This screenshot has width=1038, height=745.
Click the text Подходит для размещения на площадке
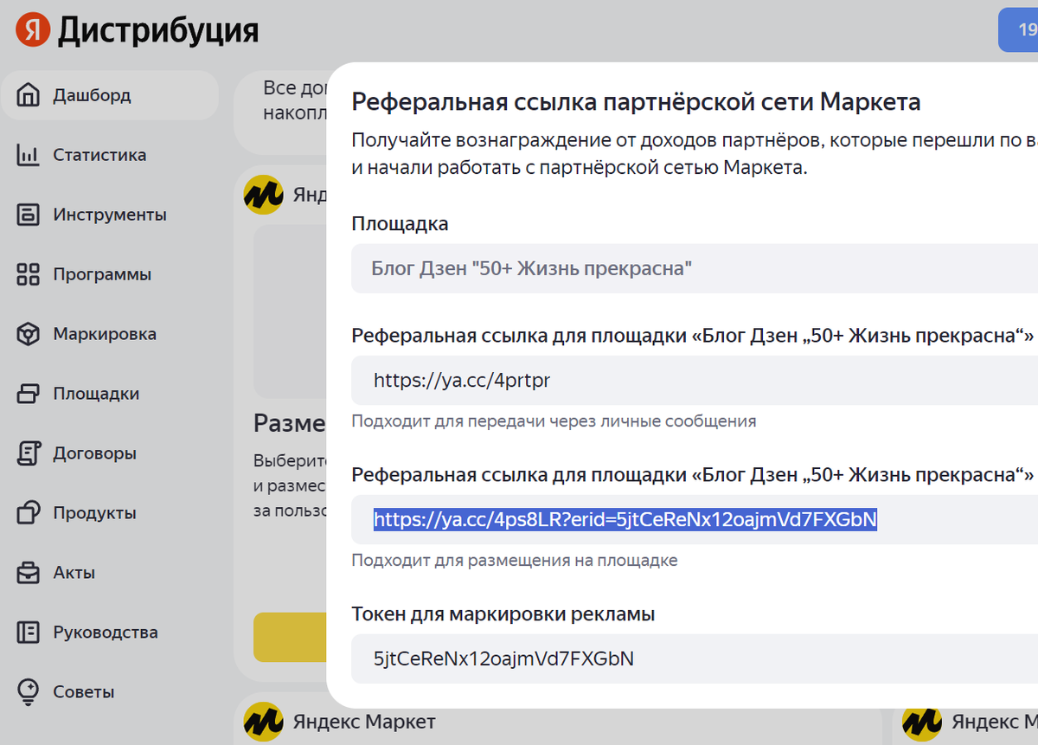point(515,561)
